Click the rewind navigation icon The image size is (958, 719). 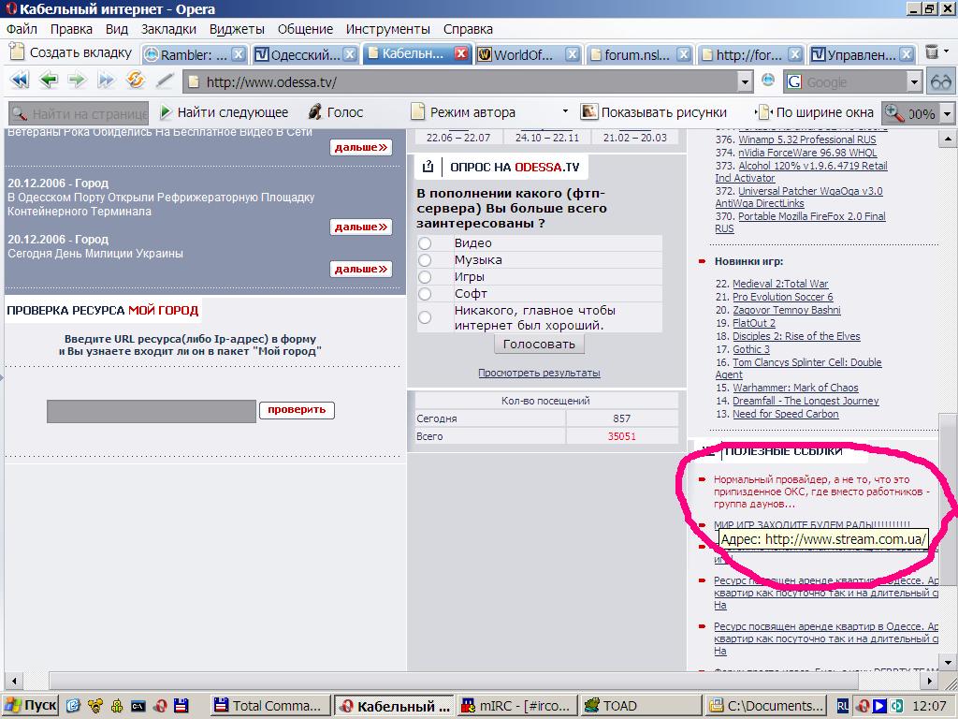click(x=21, y=81)
